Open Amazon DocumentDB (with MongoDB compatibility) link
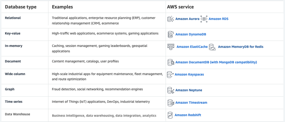The height and width of the screenshot is (122, 285). (x=216, y=62)
